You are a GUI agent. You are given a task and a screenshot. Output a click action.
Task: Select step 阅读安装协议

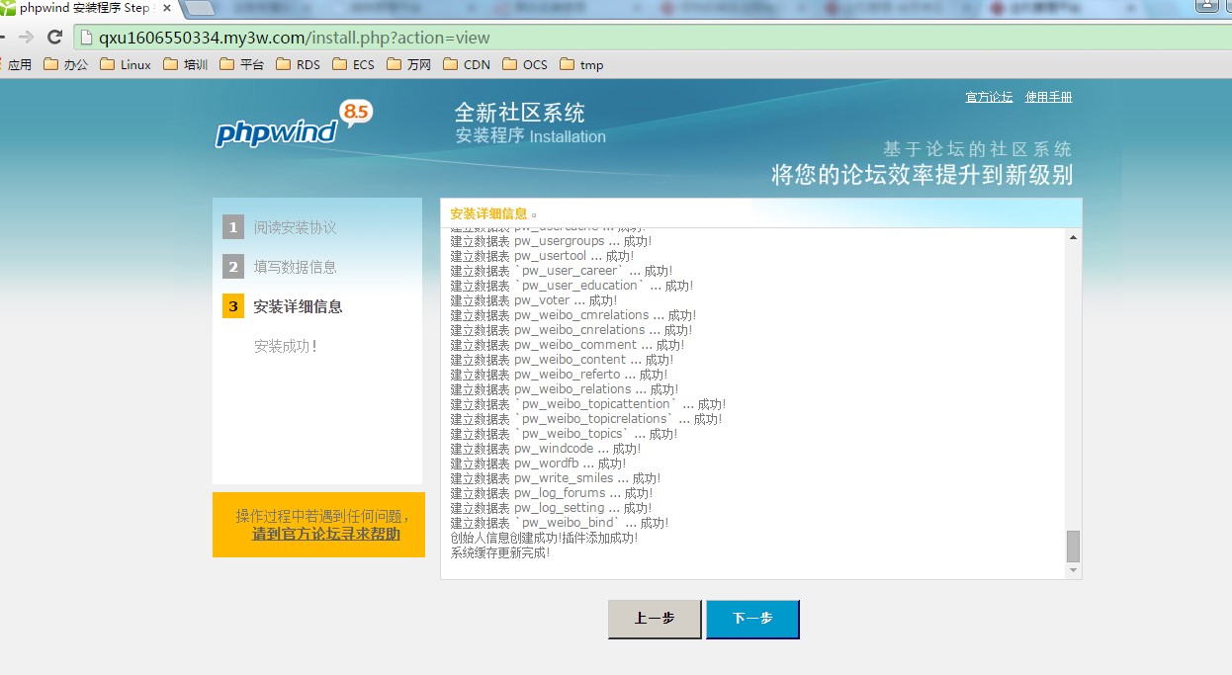[295, 227]
